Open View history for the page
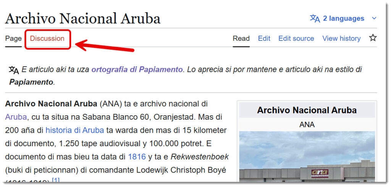391x187 pixels. [341, 38]
